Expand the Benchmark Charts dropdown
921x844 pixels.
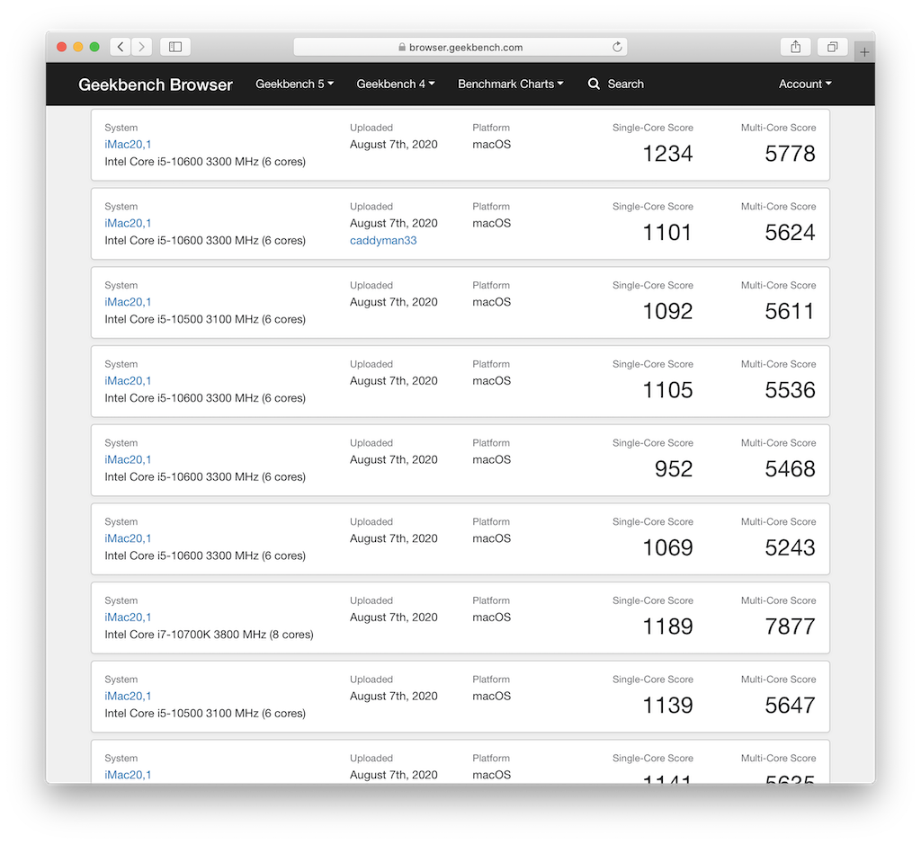tap(511, 84)
